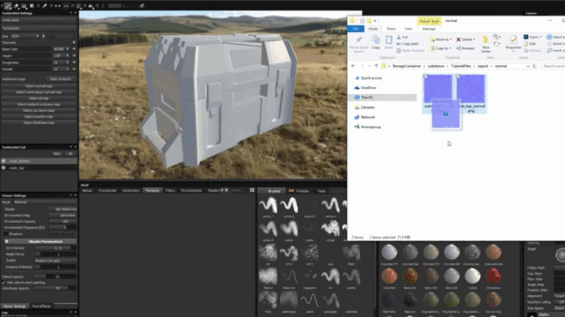565x317 pixels.
Task: Open the Manage tab in Explorer
Action: [x=429, y=29]
